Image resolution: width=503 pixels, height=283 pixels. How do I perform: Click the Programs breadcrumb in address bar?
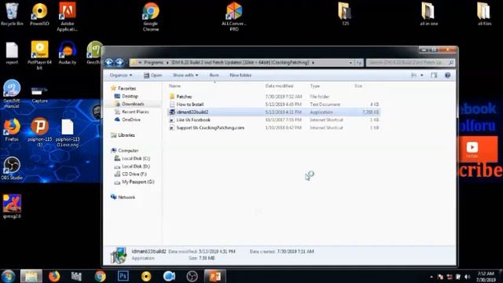click(154, 63)
